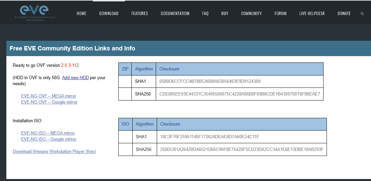Open the search magnifier icon

pos(362,14)
